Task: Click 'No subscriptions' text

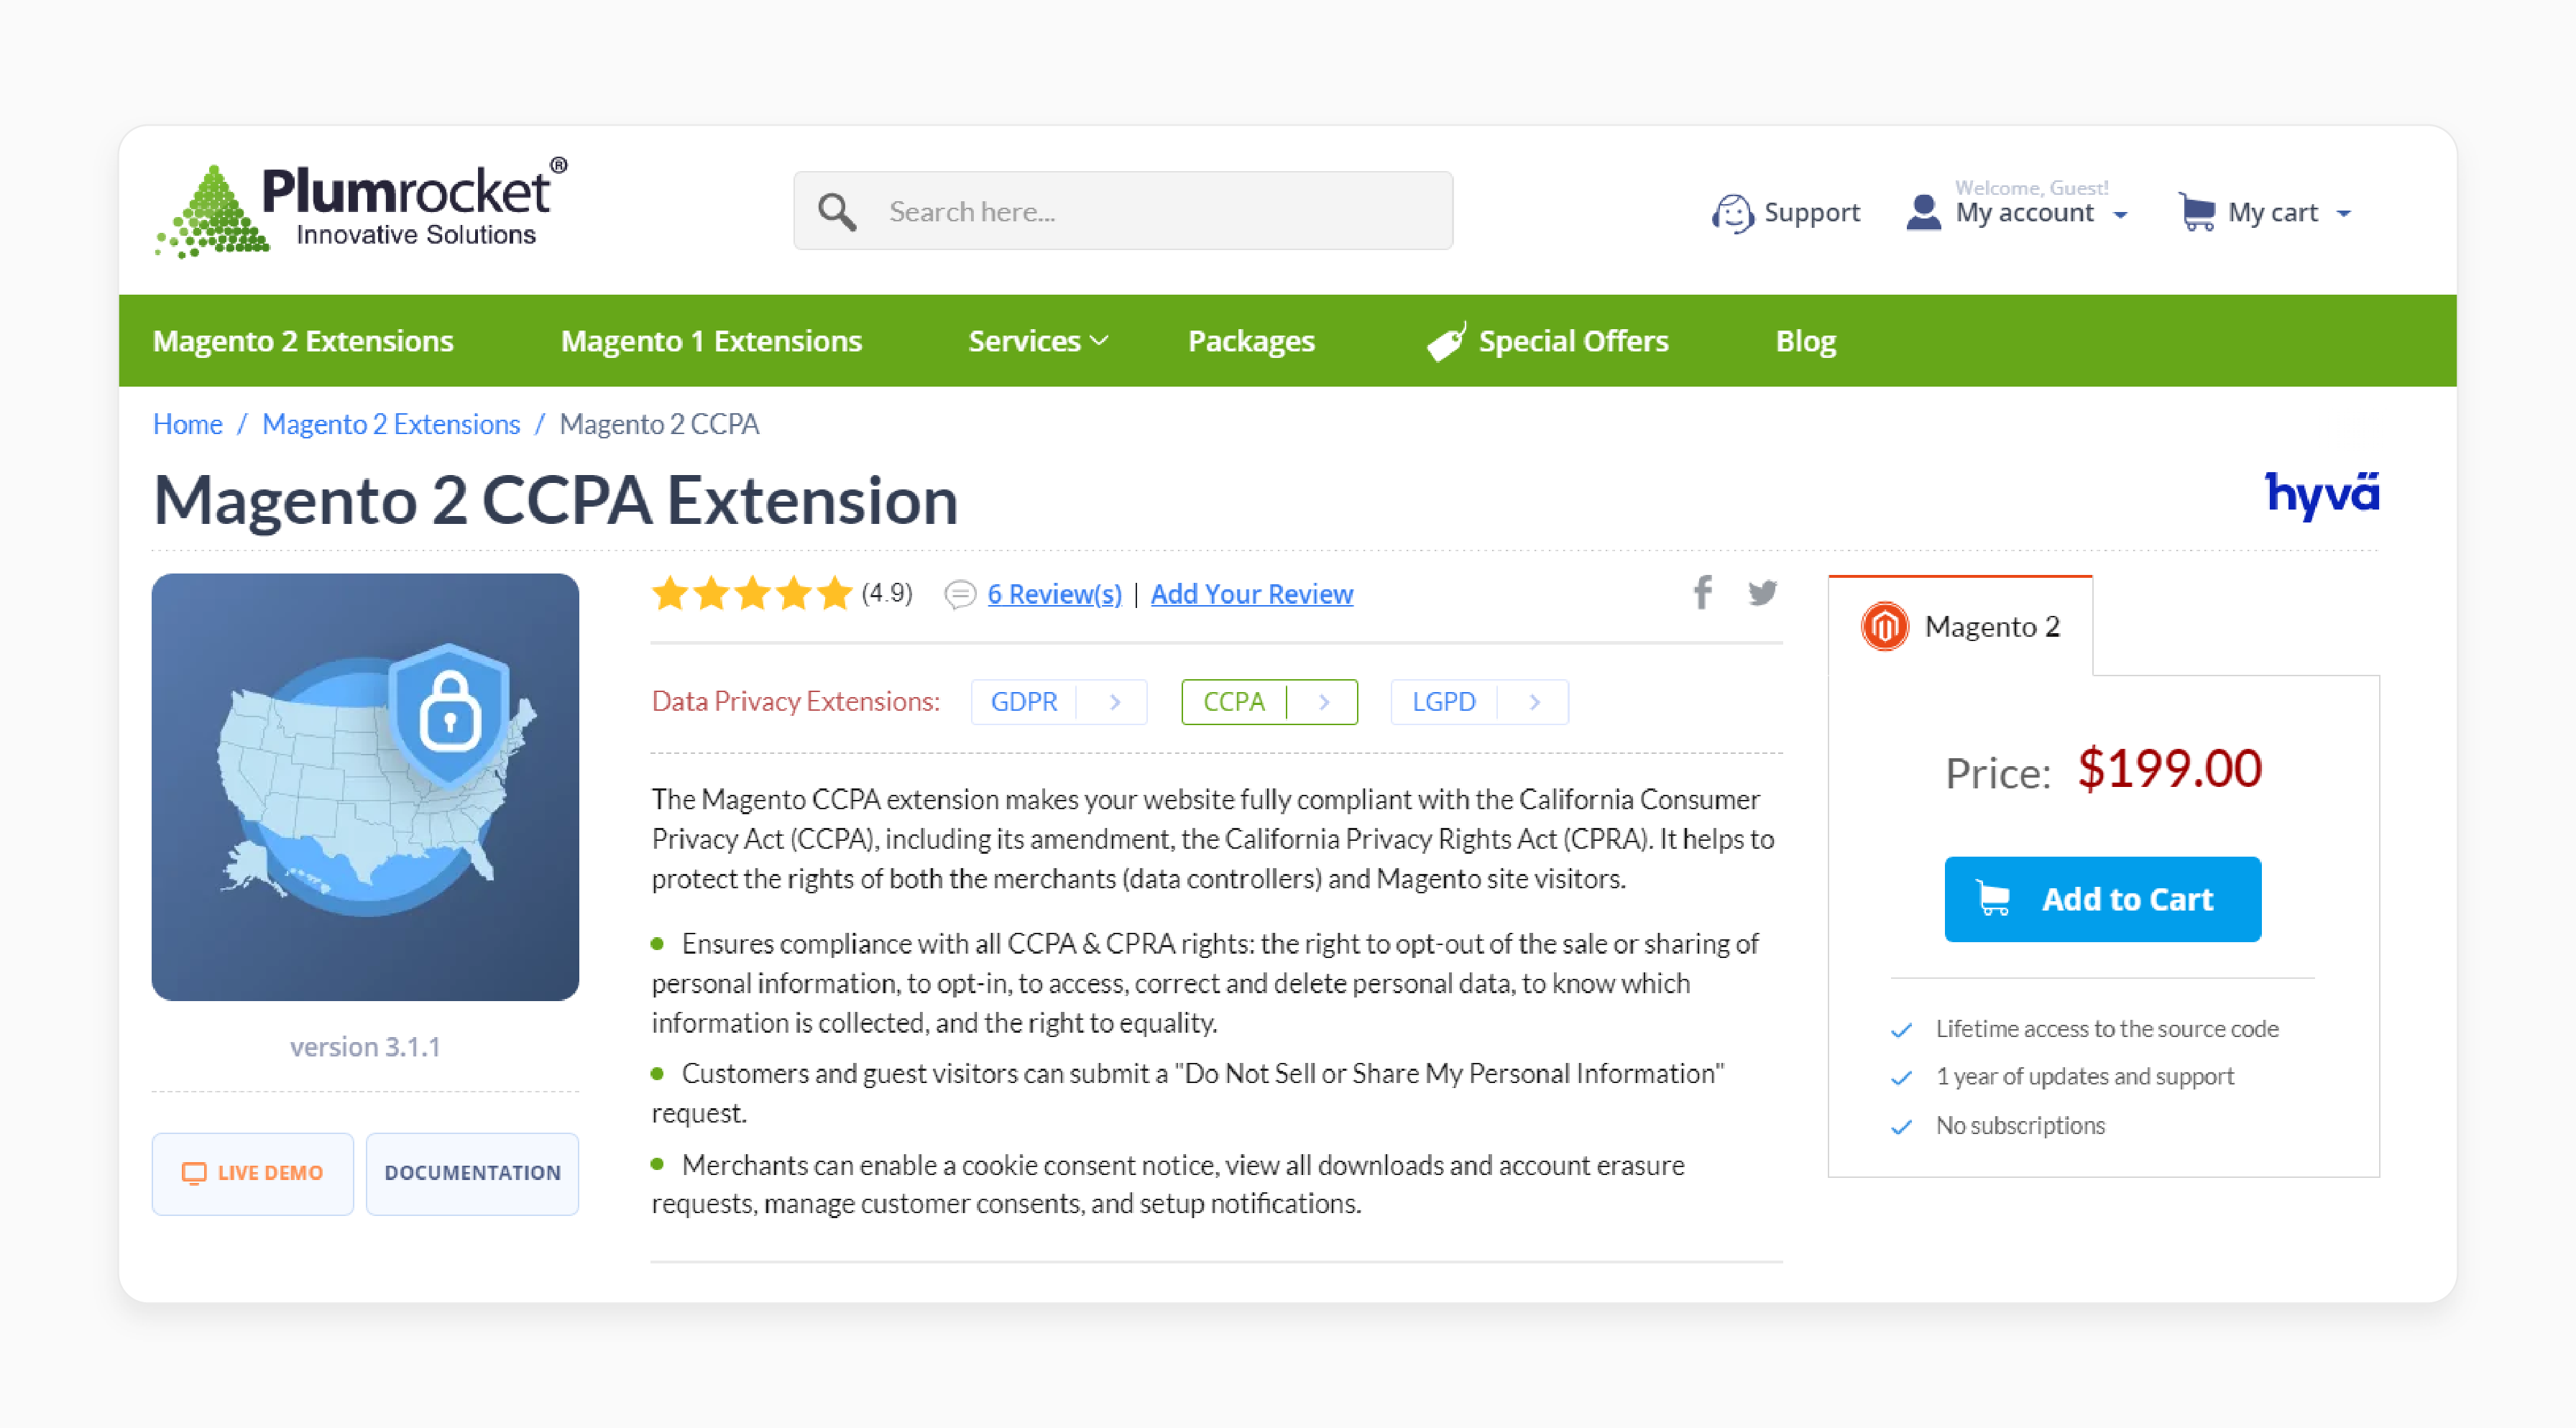Action: 2020,1126
